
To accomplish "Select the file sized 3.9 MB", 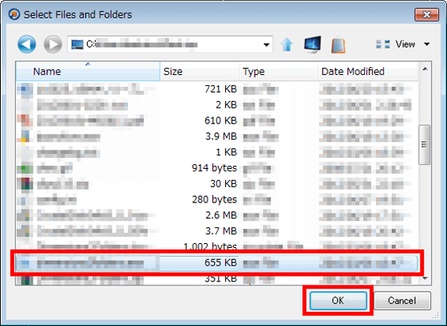I will point(216,136).
